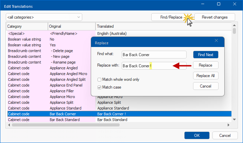
Task: Click the horizontal scrollbar left arrow
Action: pyautogui.click(x=9, y=125)
